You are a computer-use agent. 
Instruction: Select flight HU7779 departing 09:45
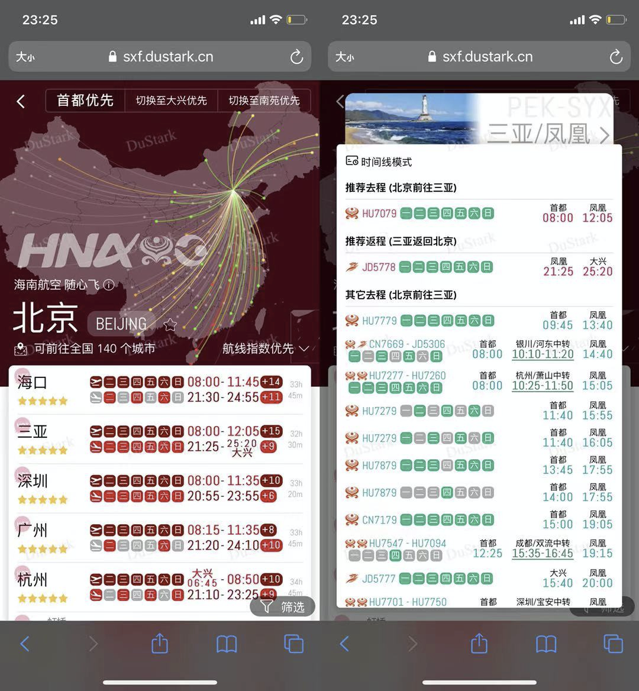479,321
